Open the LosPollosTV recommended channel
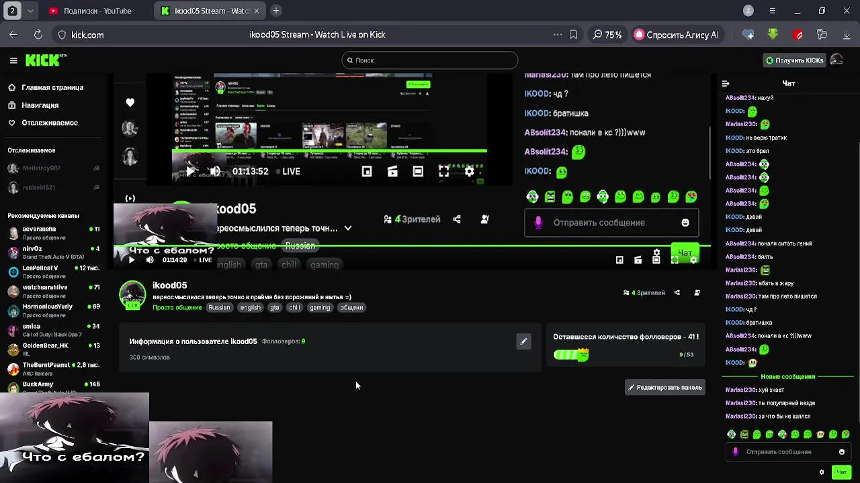The width and height of the screenshot is (860, 483). pos(52,272)
